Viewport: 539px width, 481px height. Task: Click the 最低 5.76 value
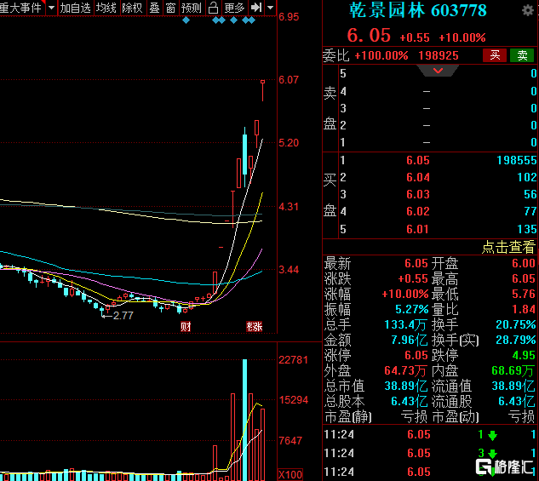coord(524,294)
